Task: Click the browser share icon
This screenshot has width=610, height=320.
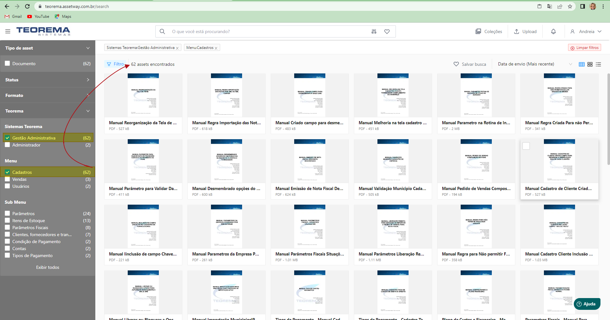Action: (560, 6)
